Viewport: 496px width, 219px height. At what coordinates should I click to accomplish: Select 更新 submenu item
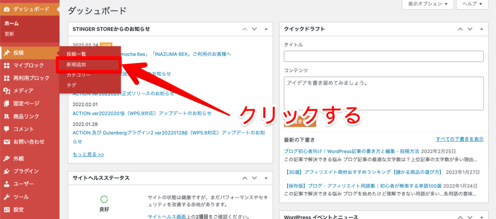[9, 34]
